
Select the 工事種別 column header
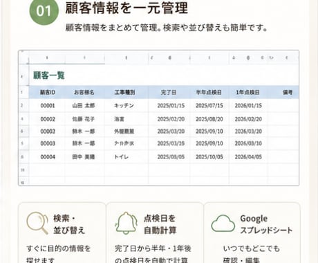(124, 92)
